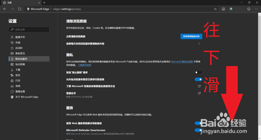261x140 pixels.
Task: Click the 隐私 section heading
Action: pos(70,55)
